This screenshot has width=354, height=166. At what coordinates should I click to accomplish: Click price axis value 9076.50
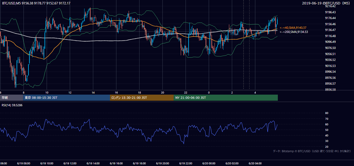pyautogui.click(x=330, y=48)
